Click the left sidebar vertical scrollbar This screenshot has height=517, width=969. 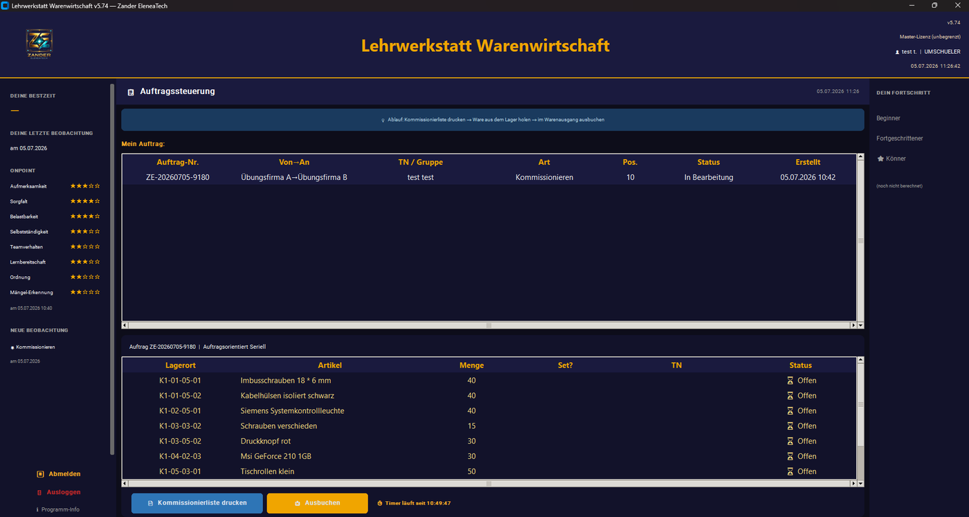coord(112,270)
